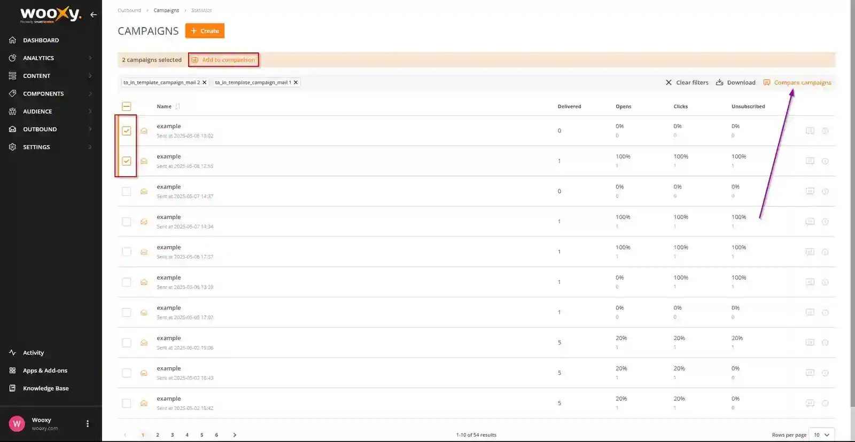The width and height of the screenshot is (855, 442).
Task: Open statistics icon for the 18:42 campaign
Action: [x=810, y=403]
